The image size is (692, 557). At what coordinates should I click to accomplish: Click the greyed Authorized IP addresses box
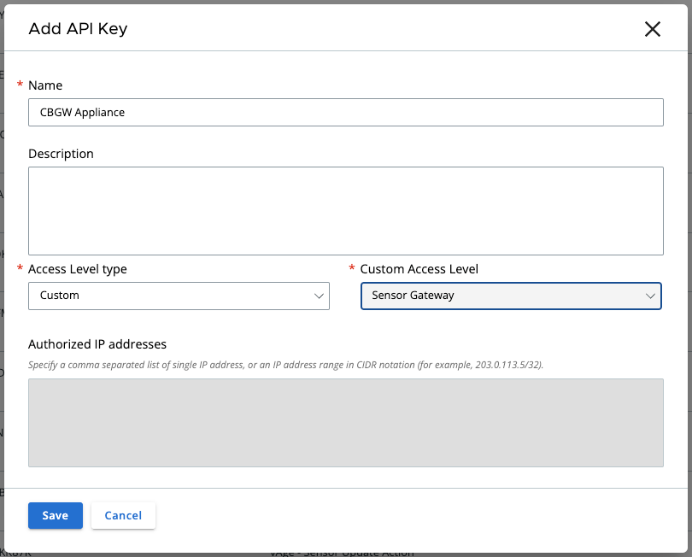pos(345,422)
